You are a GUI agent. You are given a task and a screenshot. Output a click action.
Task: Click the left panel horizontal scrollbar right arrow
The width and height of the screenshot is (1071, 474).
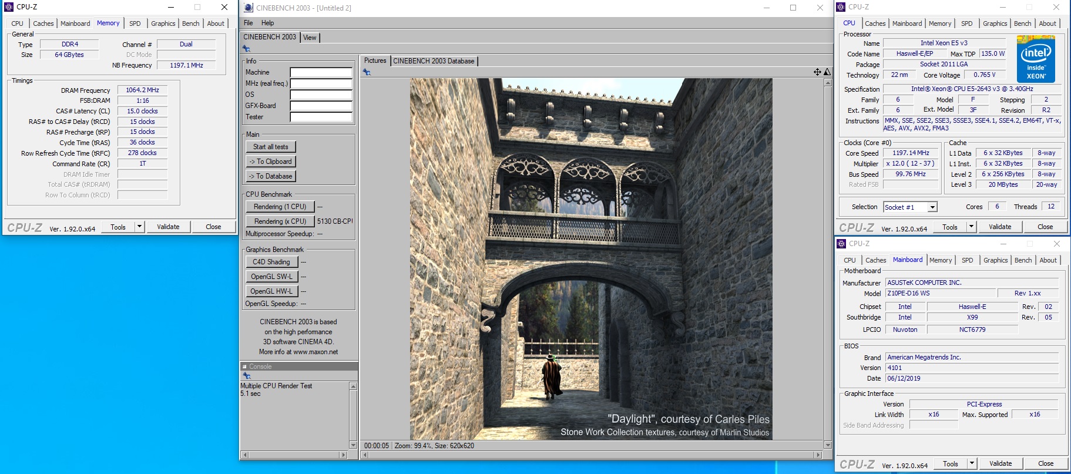tap(344, 455)
